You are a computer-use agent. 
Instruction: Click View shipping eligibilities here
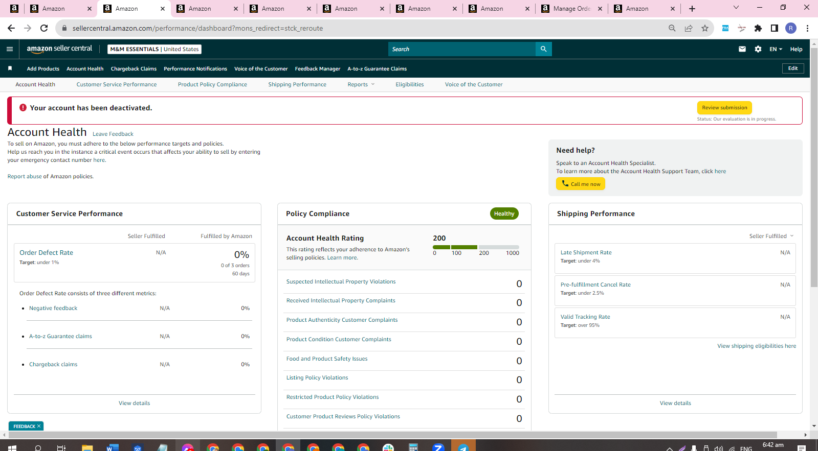[x=757, y=346]
